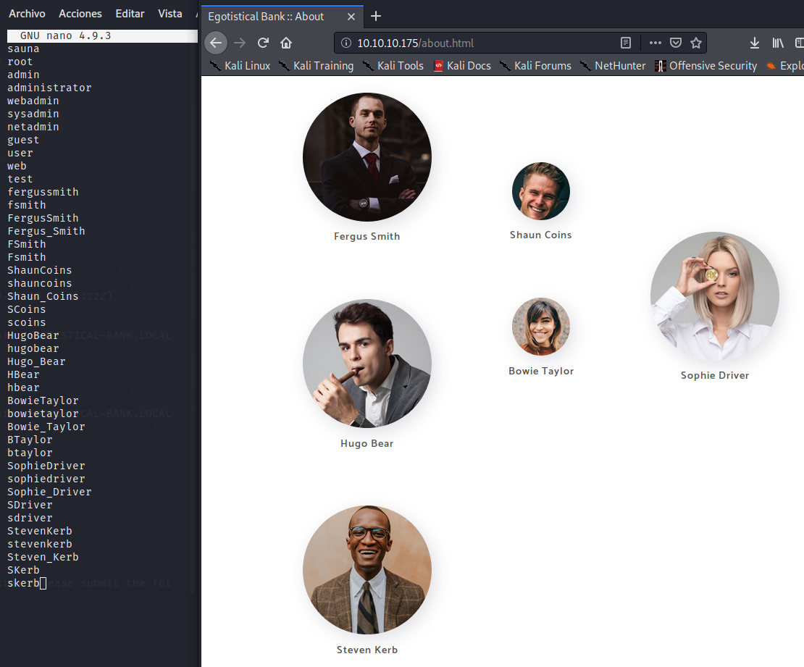Open the Library menu icon
The image size is (804, 667).
pyautogui.click(x=778, y=43)
